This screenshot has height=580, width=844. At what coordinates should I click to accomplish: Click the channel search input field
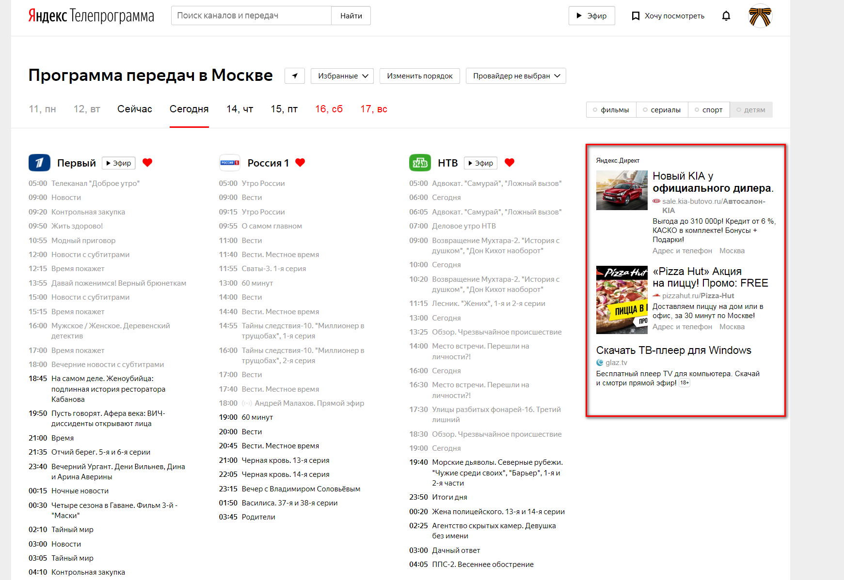point(251,15)
